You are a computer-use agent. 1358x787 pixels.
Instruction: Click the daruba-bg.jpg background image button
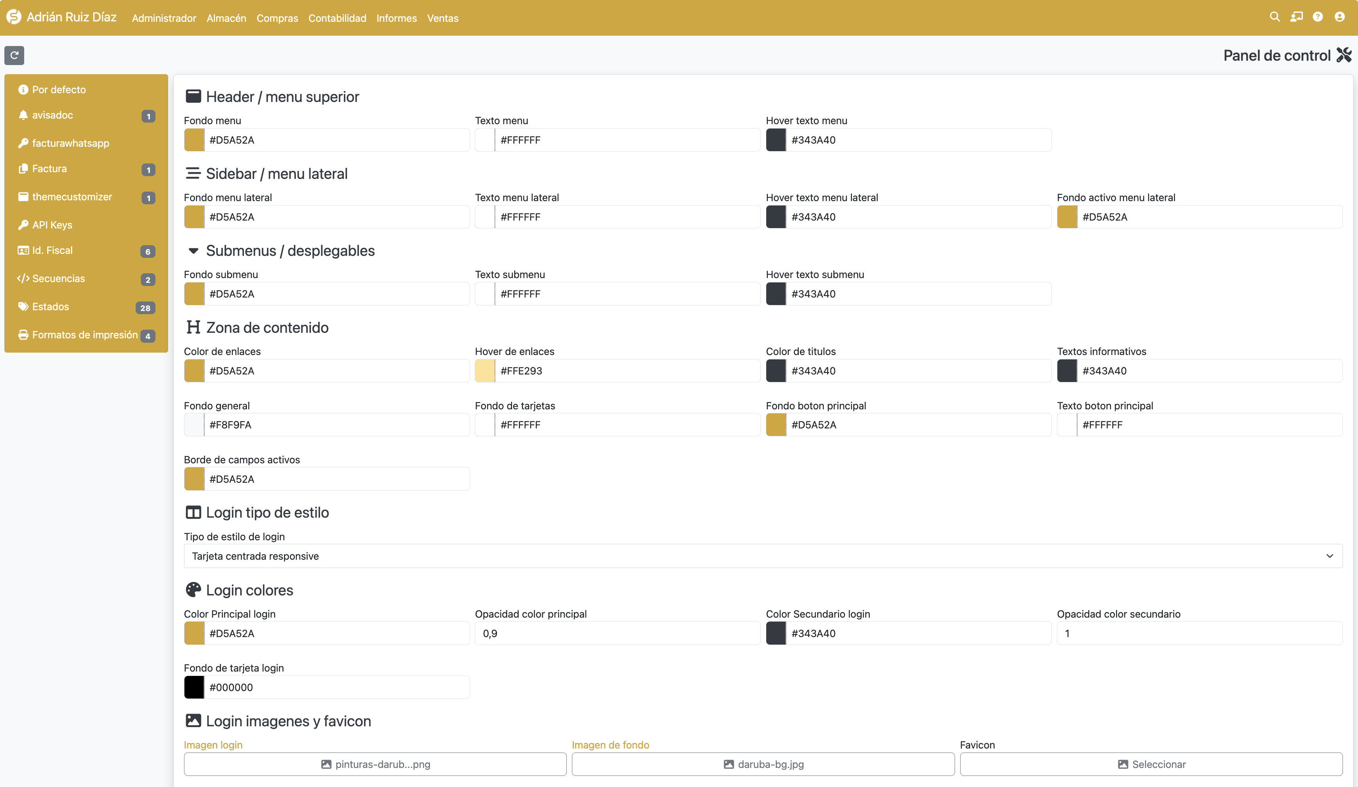[x=763, y=765]
